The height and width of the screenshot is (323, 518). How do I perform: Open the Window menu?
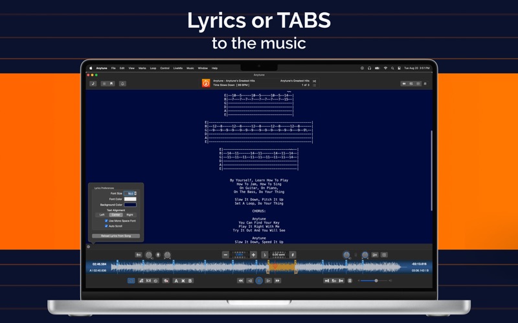click(203, 68)
